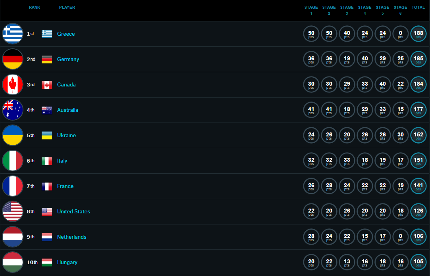Click United States' 126 total points badge
Screen dimensions: 430x276
click(418, 211)
